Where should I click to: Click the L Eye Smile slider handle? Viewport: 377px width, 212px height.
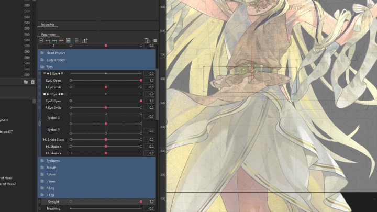pos(106,87)
